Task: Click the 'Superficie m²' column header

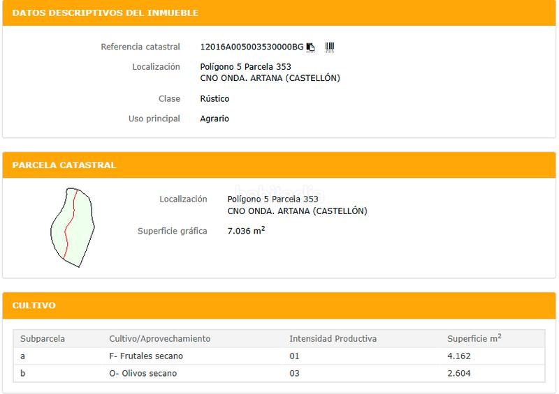Action: pyautogui.click(x=474, y=339)
